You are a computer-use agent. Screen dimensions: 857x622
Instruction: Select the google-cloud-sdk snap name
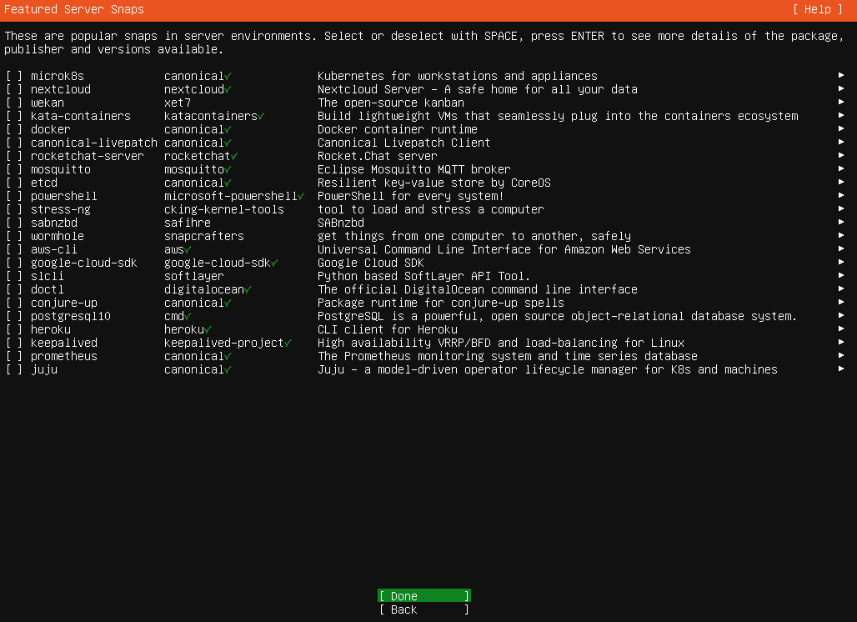tap(83, 263)
